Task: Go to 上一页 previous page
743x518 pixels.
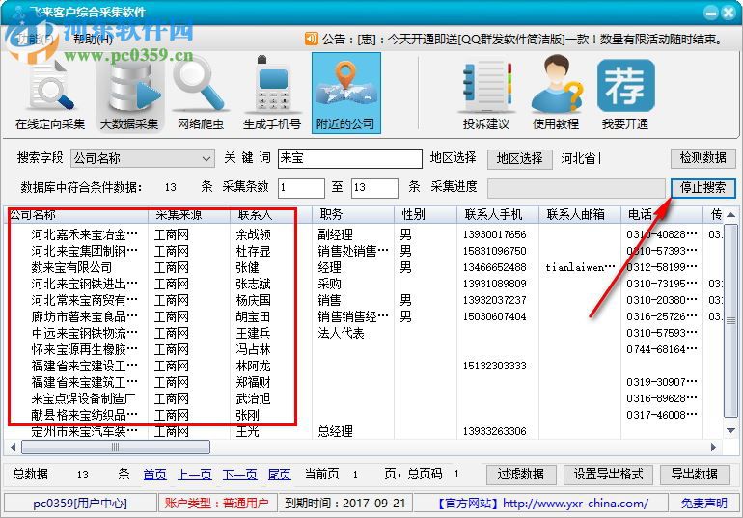Action: click(195, 474)
